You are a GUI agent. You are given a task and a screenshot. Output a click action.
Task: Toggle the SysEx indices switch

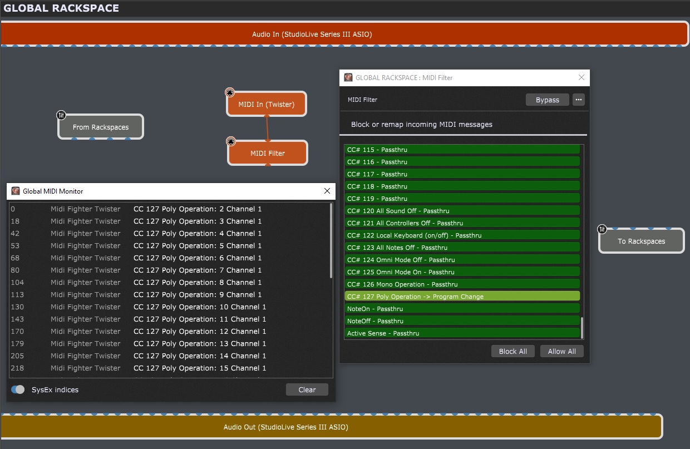coord(18,389)
